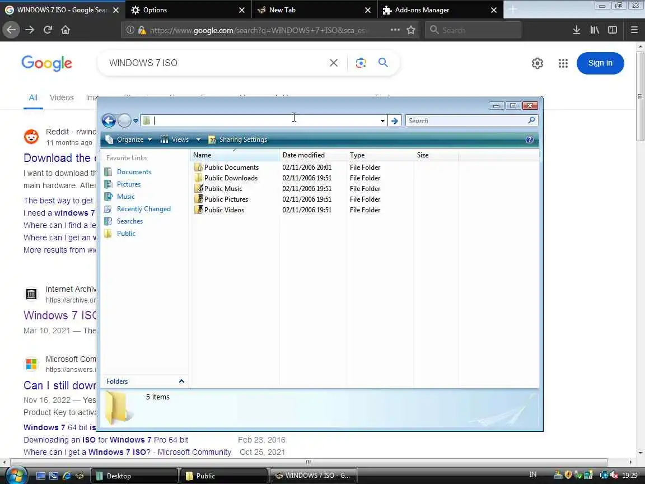Clear the Google search box with X
Viewport: 645px width, 484px height.
coord(334,63)
